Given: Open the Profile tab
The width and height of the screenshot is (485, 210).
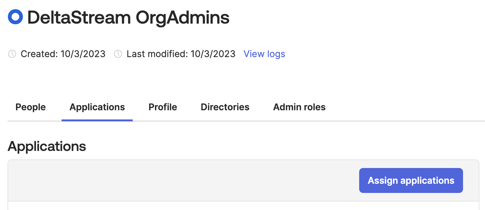Looking at the screenshot, I should (x=163, y=107).
